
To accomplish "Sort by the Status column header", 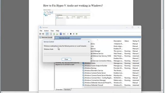I will pos(127,41).
